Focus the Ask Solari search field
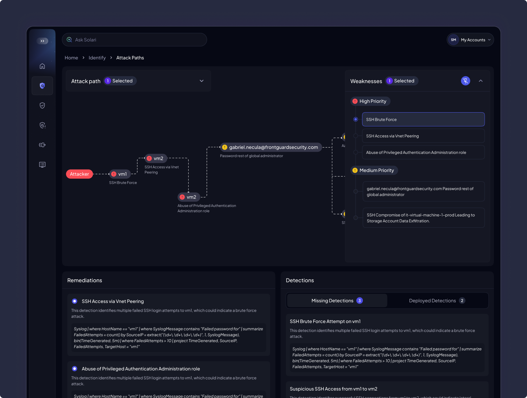The width and height of the screenshot is (527, 398). (x=135, y=40)
